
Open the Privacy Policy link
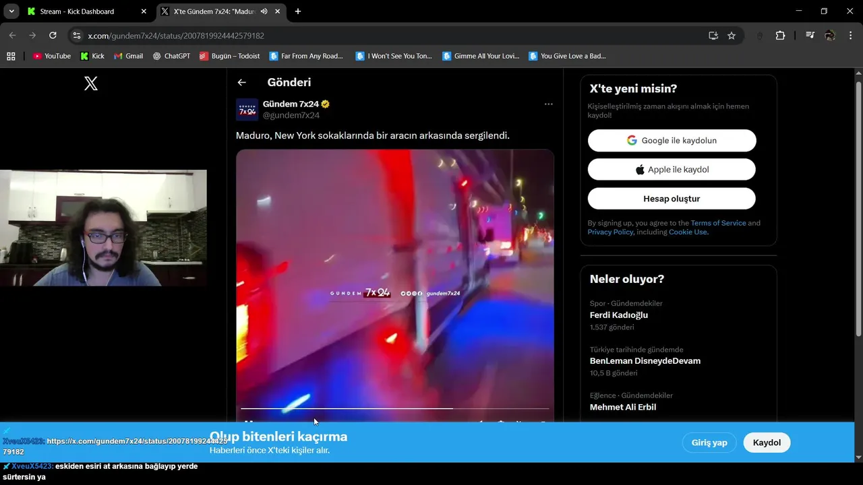click(x=610, y=232)
